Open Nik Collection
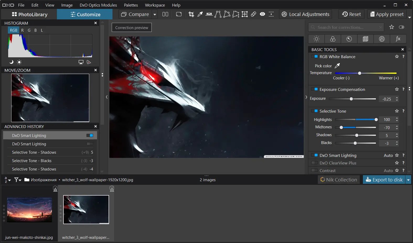 339,180
